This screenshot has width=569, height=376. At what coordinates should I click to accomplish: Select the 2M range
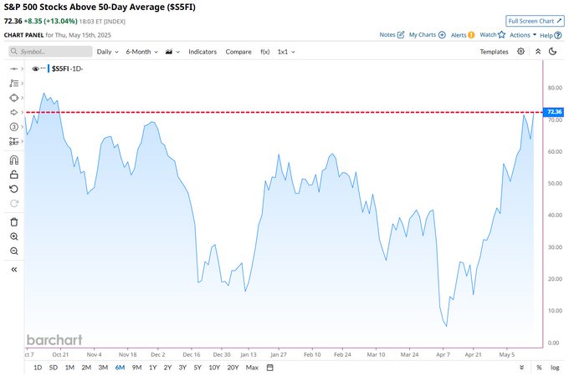[x=86, y=368]
